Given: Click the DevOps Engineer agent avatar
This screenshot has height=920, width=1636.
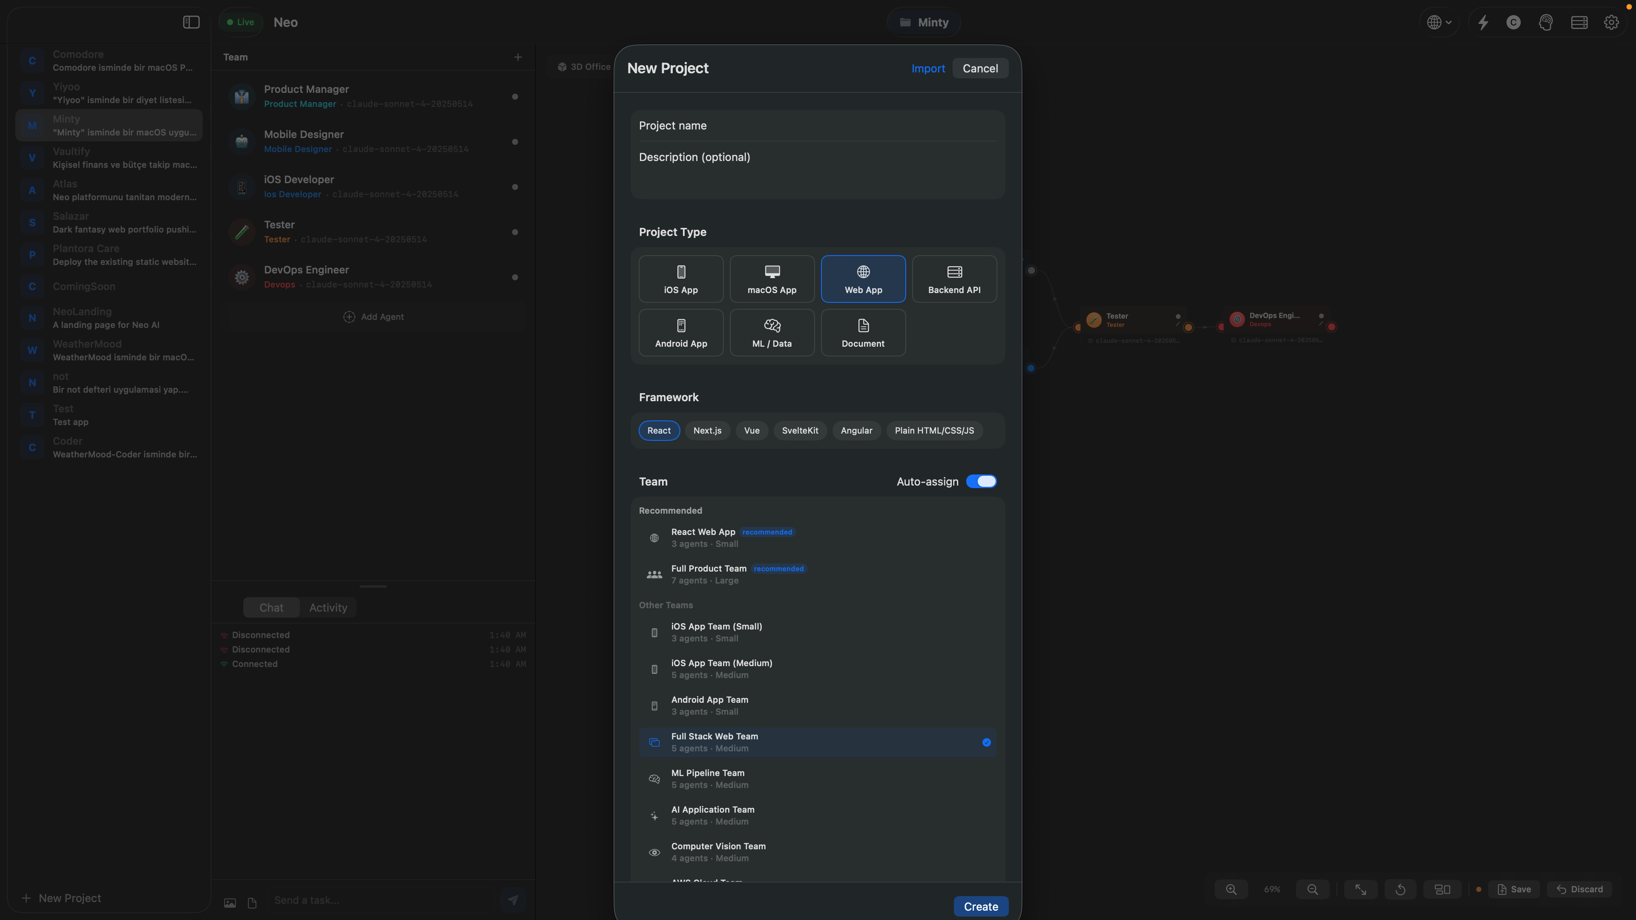Looking at the screenshot, I should pyautogui.click(x=241, y=277).
